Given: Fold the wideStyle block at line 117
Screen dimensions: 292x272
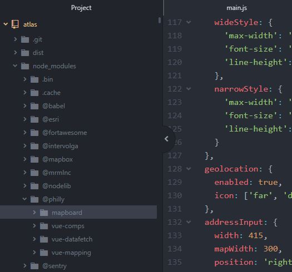Looking at the screenshot, I should 189,23.
